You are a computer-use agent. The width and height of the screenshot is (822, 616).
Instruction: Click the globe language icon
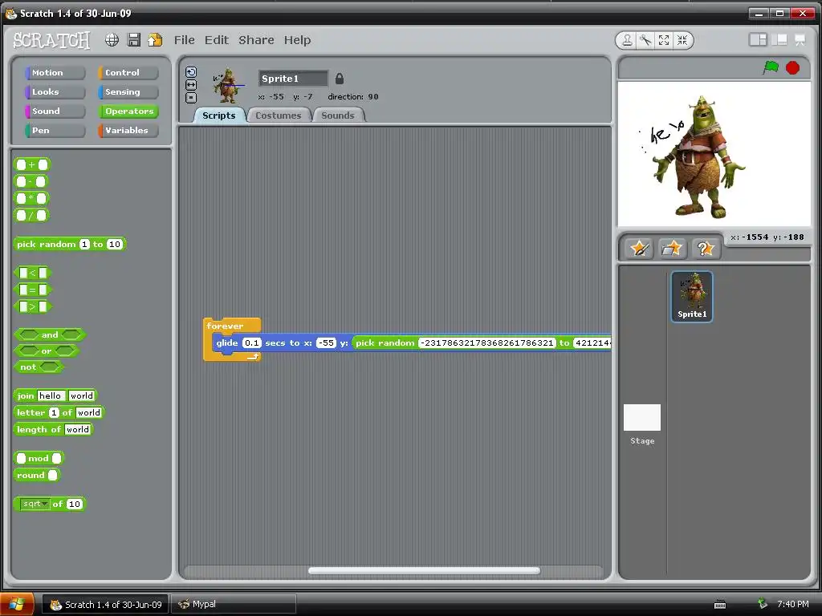(112, 40)
